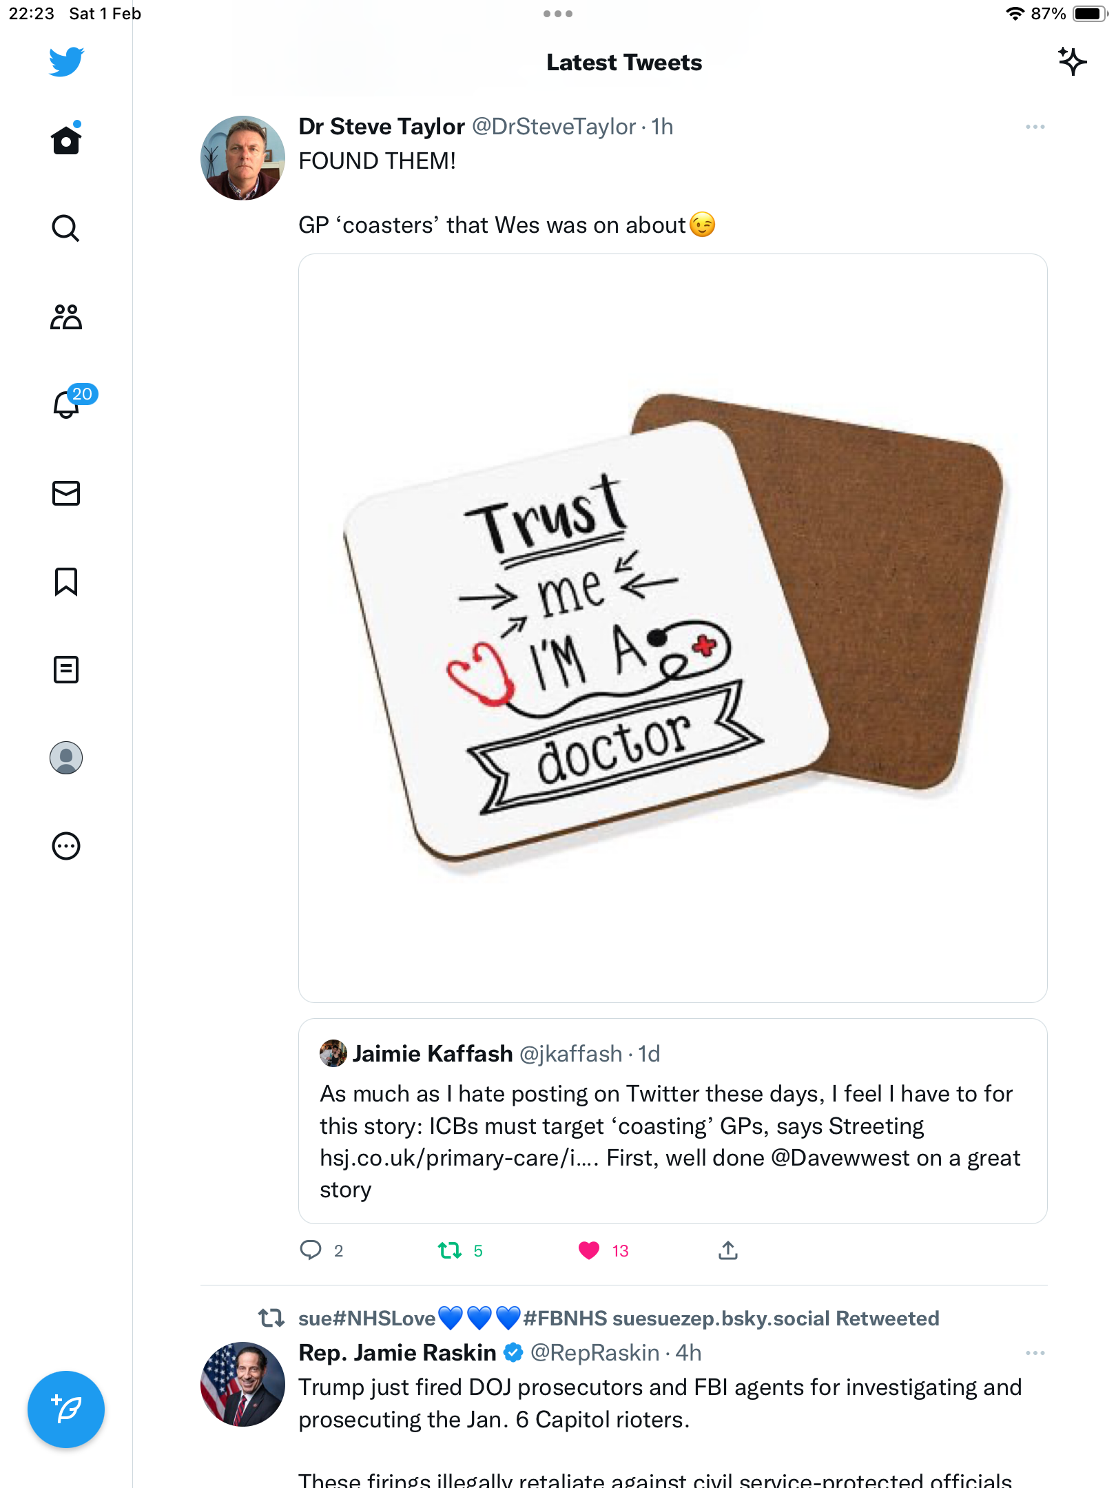Tap the compose new tweet button
This screenshot has width=1116, height=1488.
pos(66,1409)
